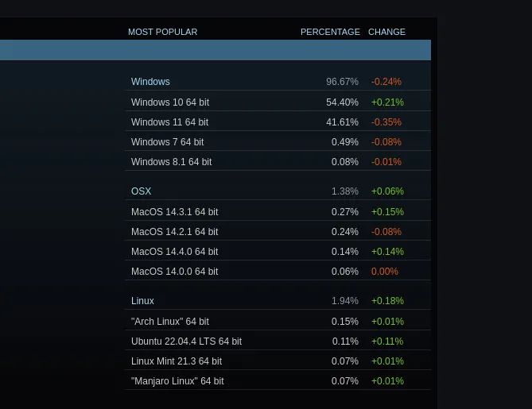The image size is (532, 409).
Task: Select the Windows 10 64 bit row
Action: click(x=278, y=102)
